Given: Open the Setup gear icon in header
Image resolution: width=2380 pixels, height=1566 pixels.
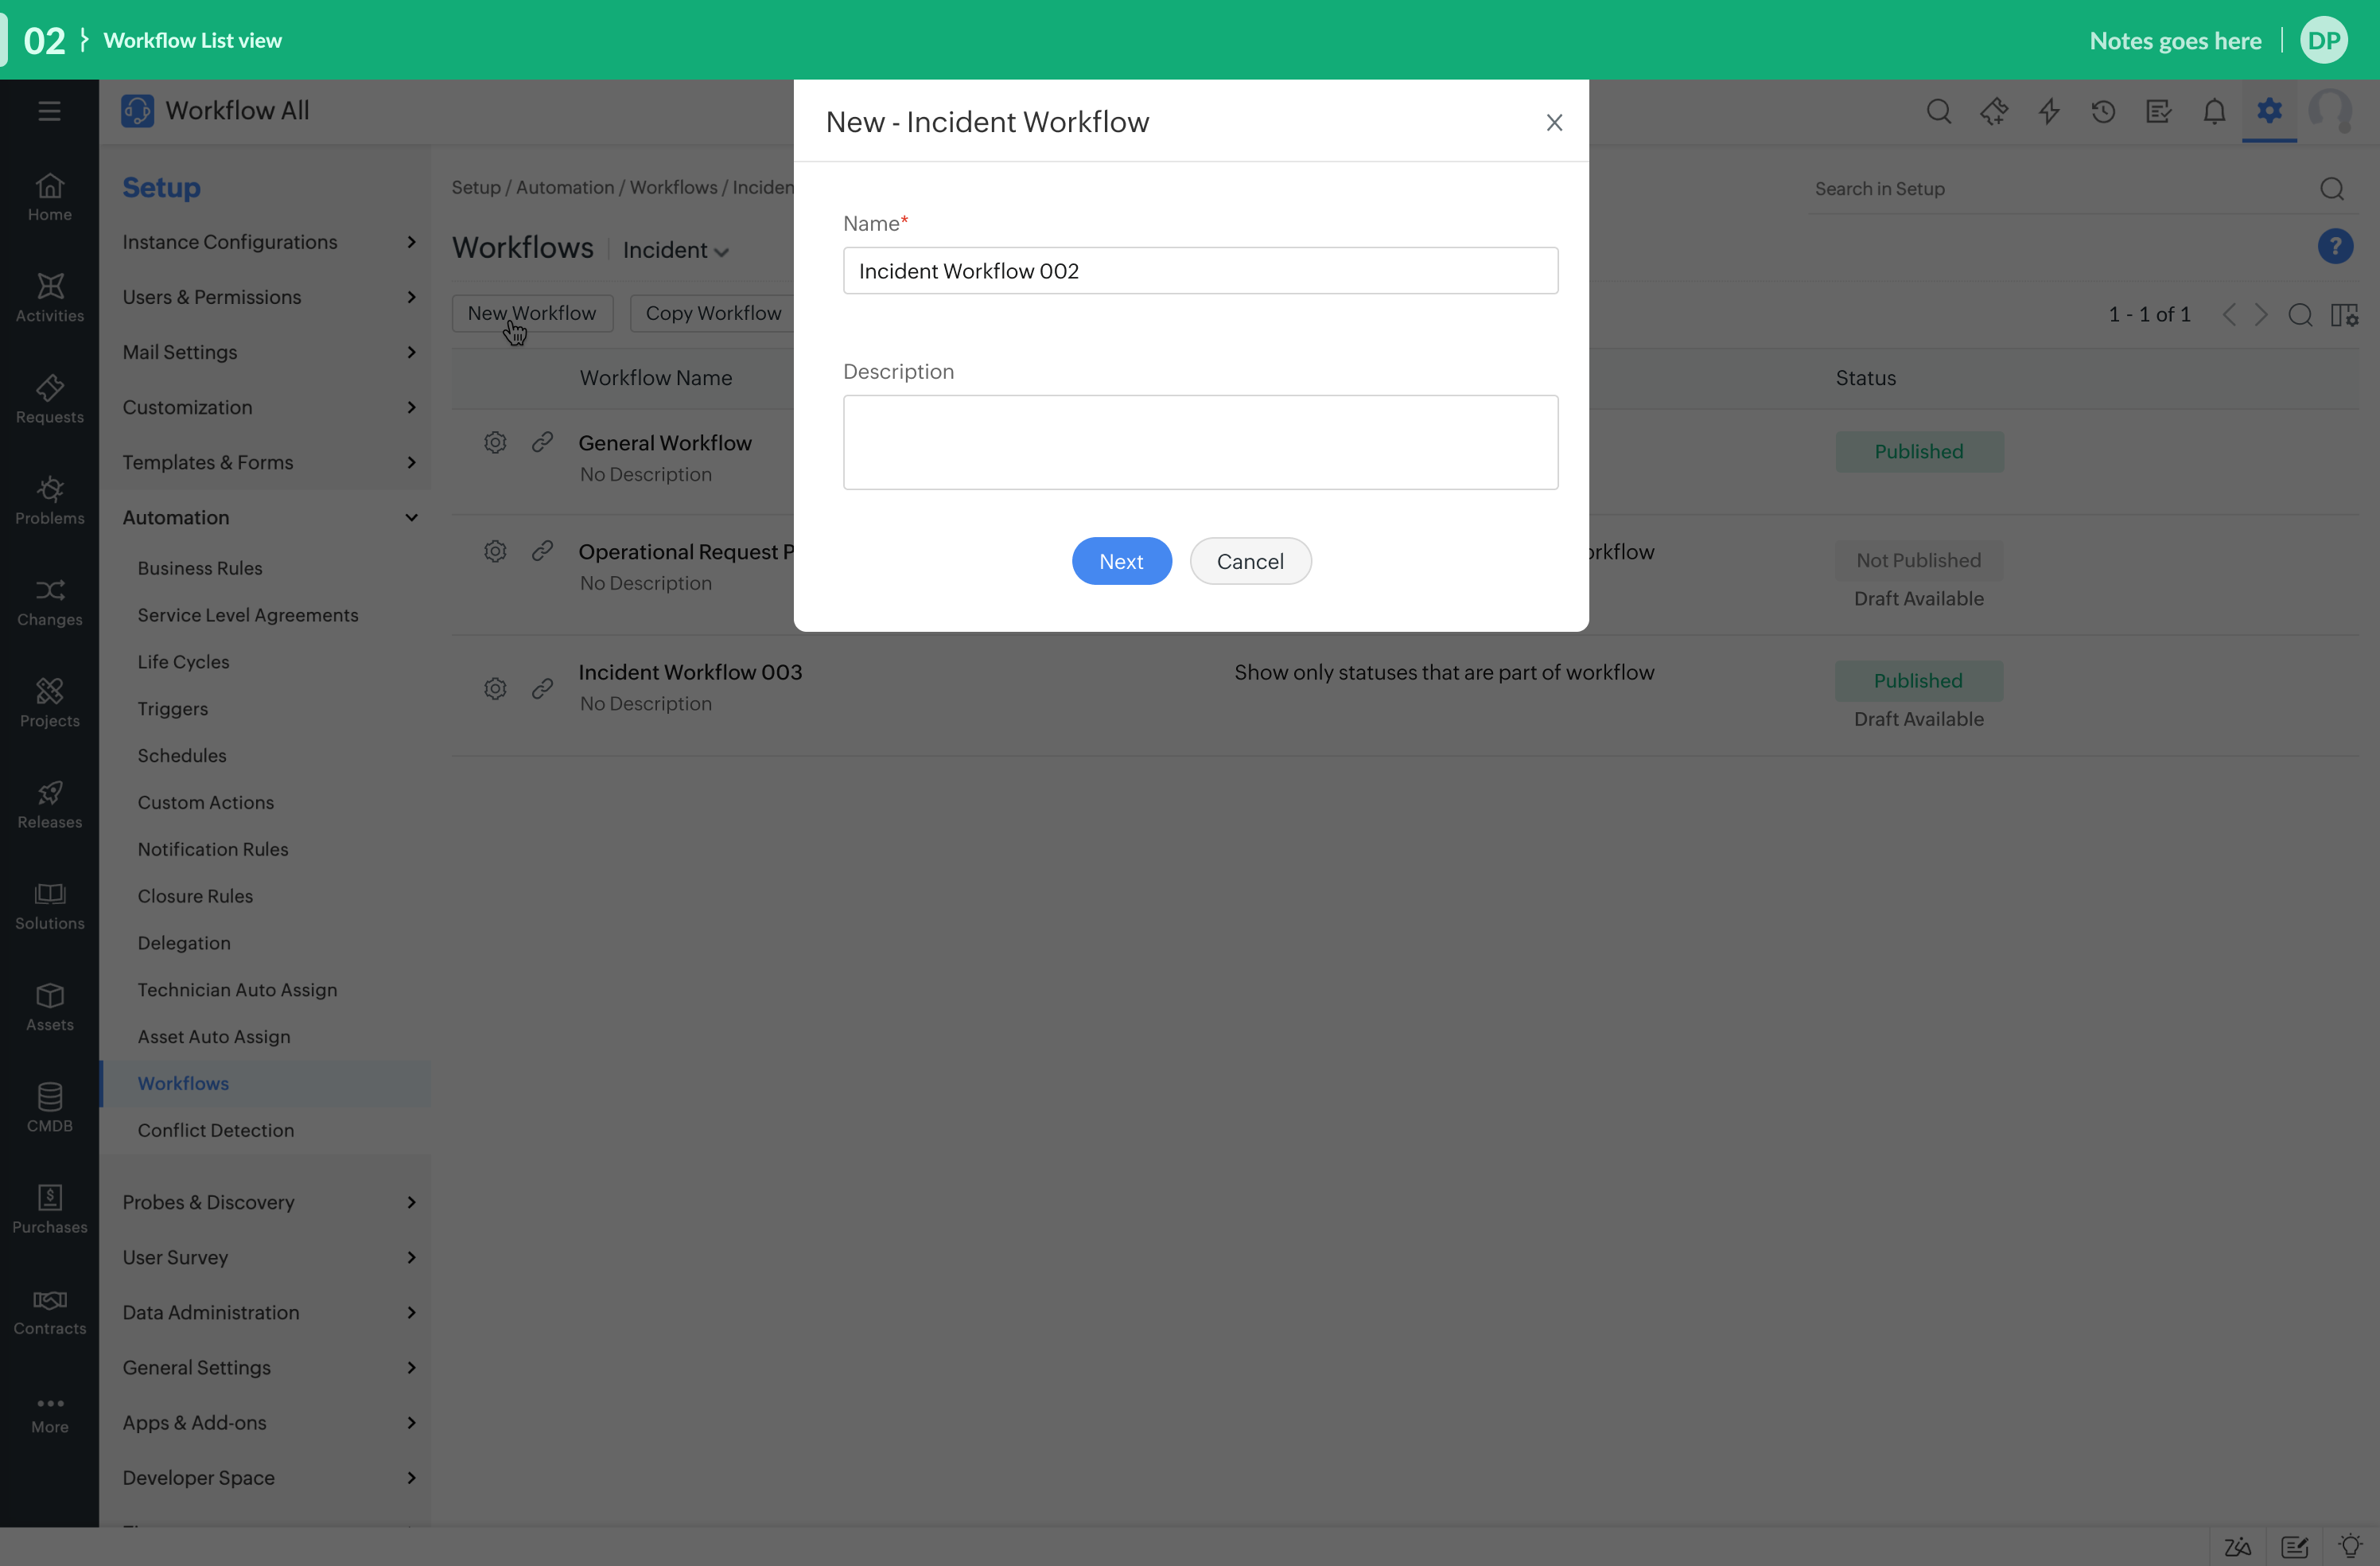Looking at the screenshot, I should [x=2269, y=110].
